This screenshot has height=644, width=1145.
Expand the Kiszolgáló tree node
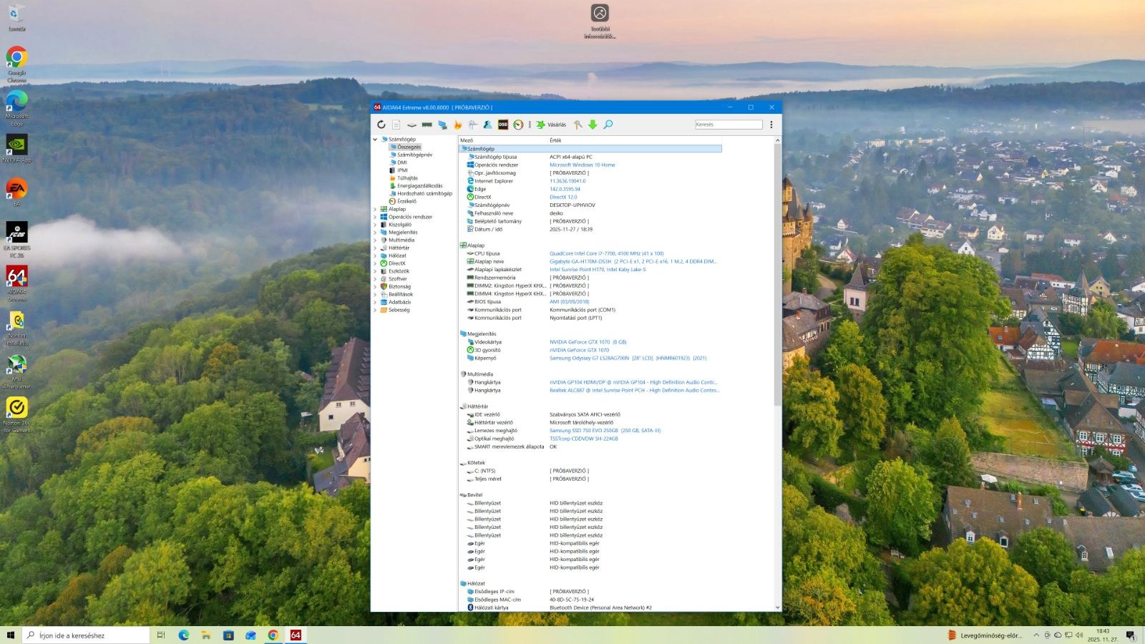pos(375,225)
